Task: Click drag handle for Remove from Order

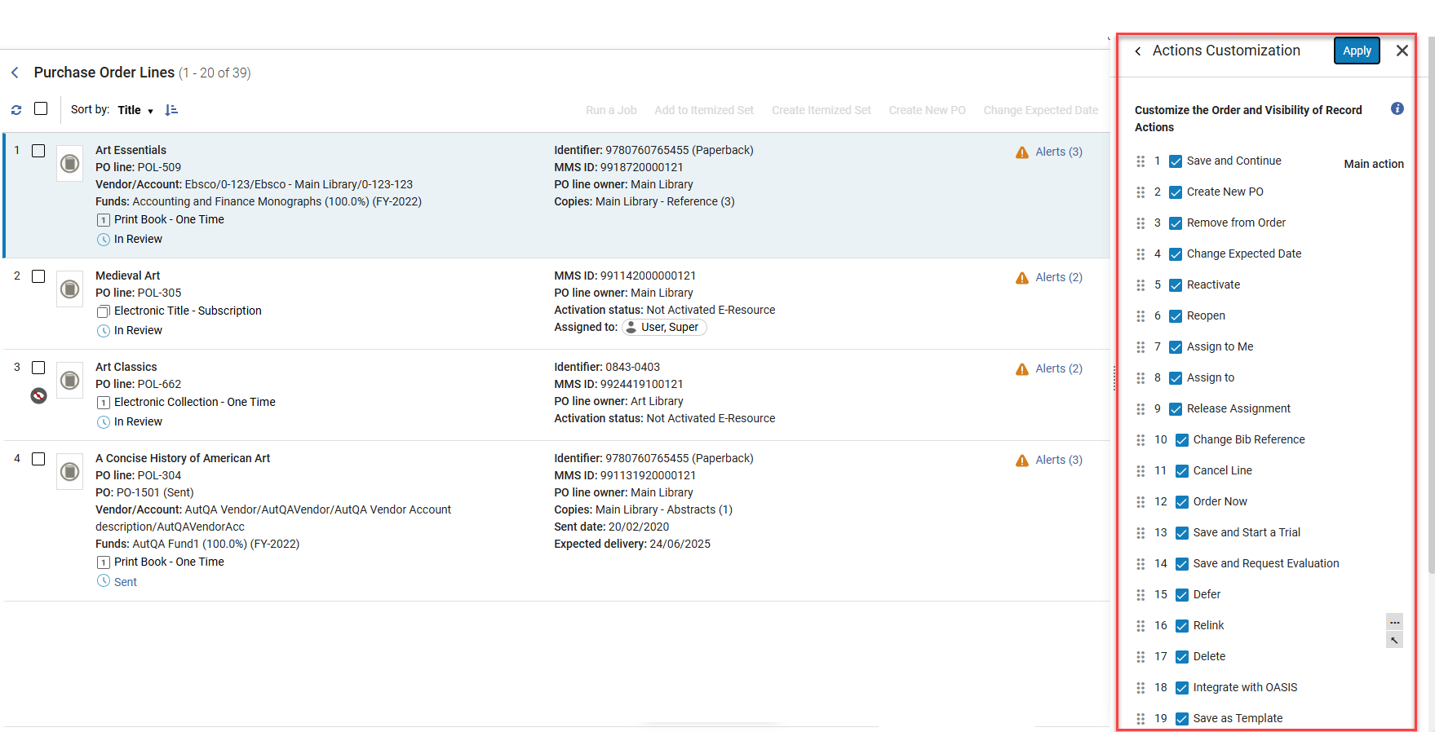Action: (x=1140, y=223)
